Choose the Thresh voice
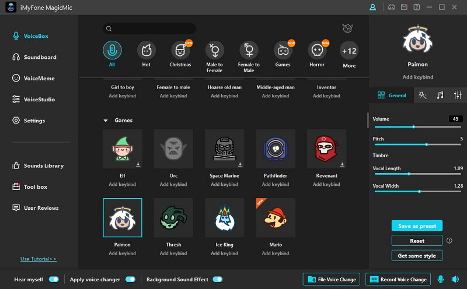Viewport: 467px width, 289px height. click(x=173, y=218)
